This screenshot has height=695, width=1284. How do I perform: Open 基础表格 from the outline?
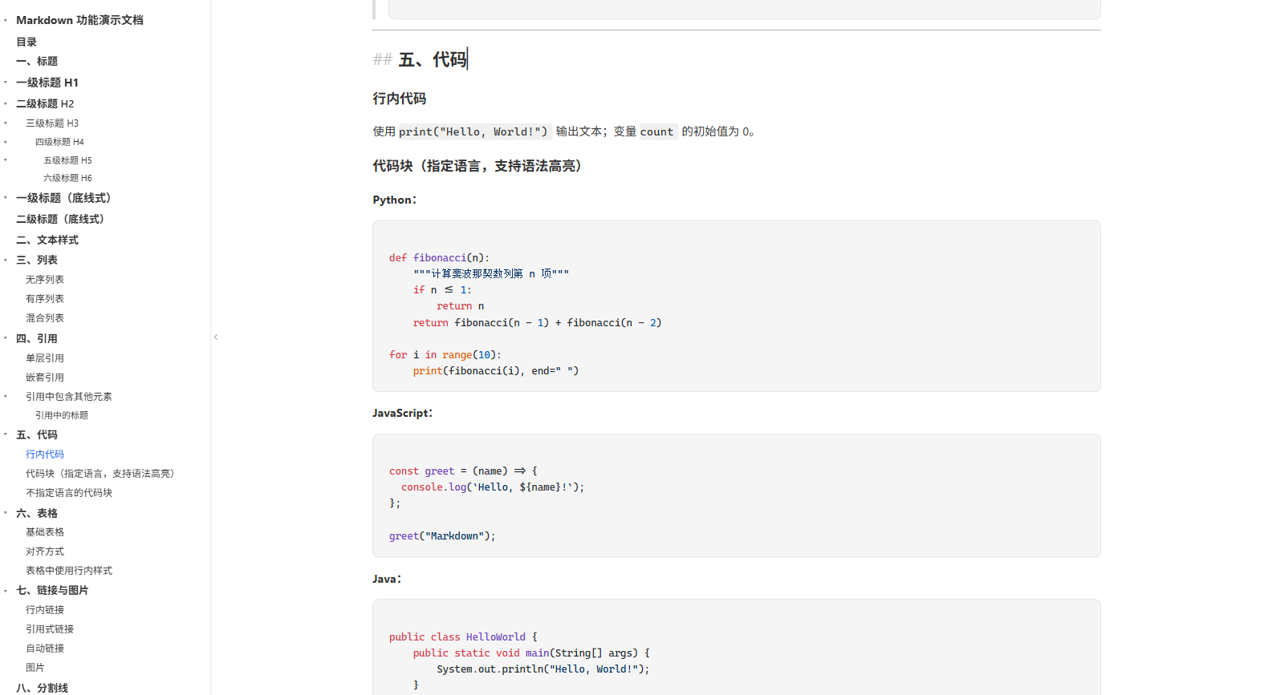click(x=45, y=532)
